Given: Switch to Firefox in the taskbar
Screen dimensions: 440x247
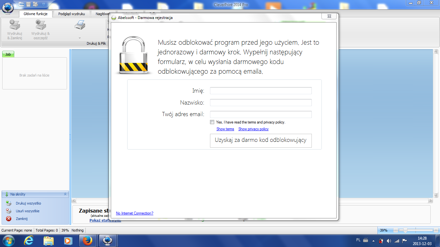Looking at the screenshot, I should 88,241.
